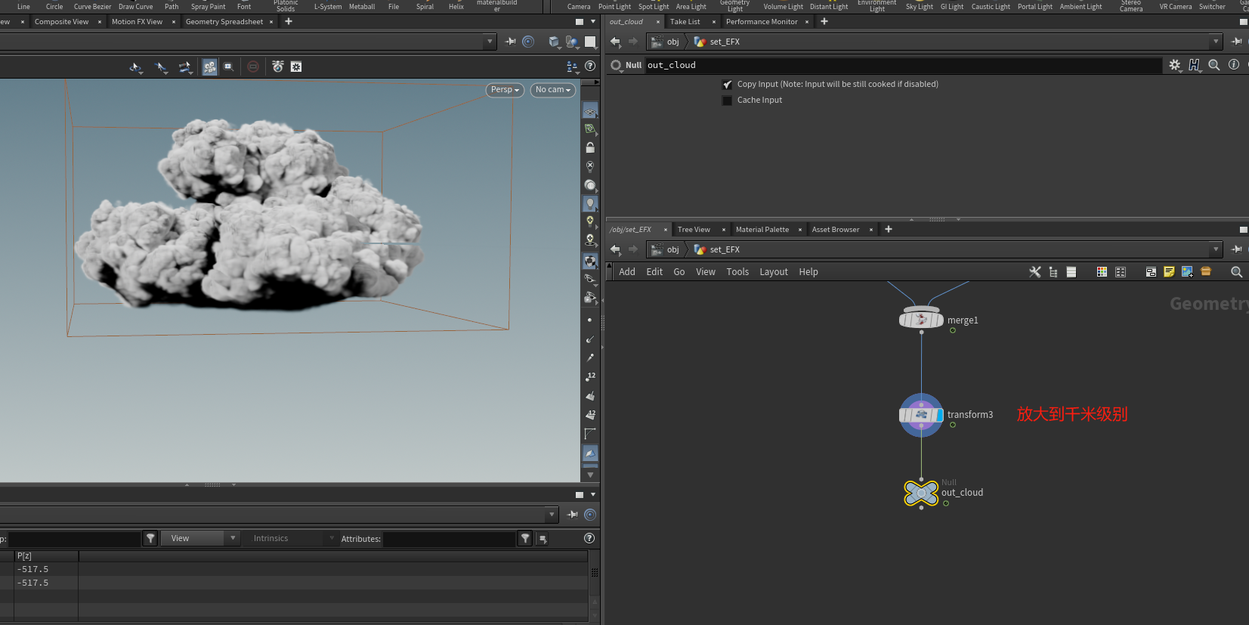This screenshot has height=625, width=1249.
Task: Click obj in the network path bar
Action: [672, 249]
